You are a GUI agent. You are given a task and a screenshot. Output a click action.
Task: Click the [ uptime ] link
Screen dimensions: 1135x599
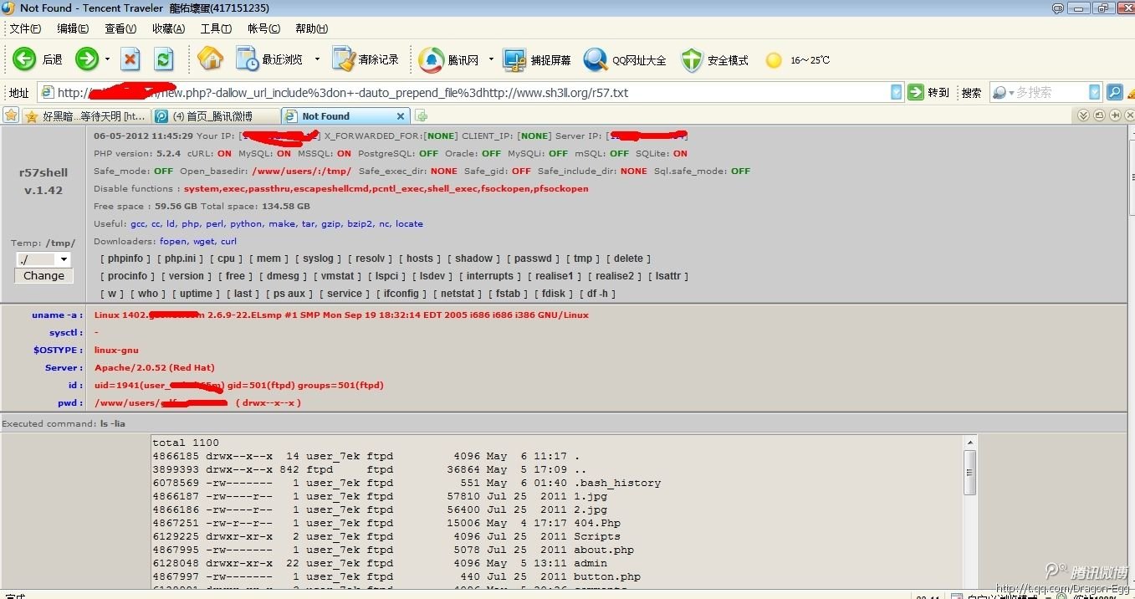(196, 294)
